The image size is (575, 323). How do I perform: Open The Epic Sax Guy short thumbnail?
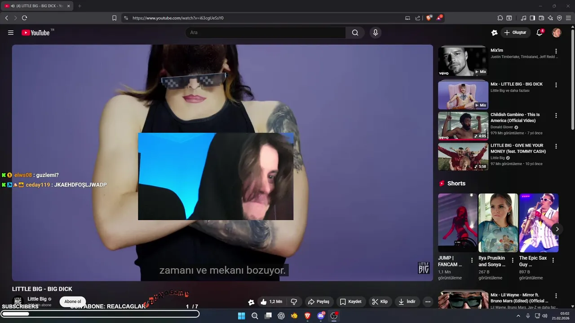tap(539, 223)
